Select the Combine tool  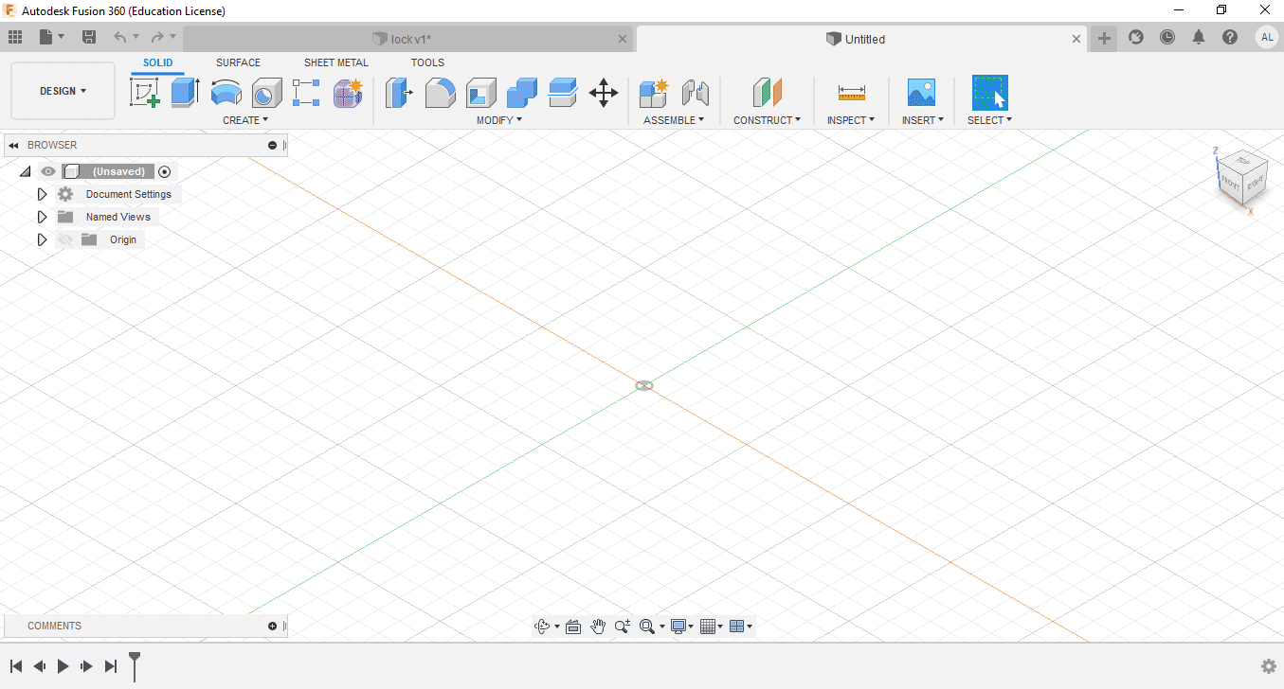[522, 93]
